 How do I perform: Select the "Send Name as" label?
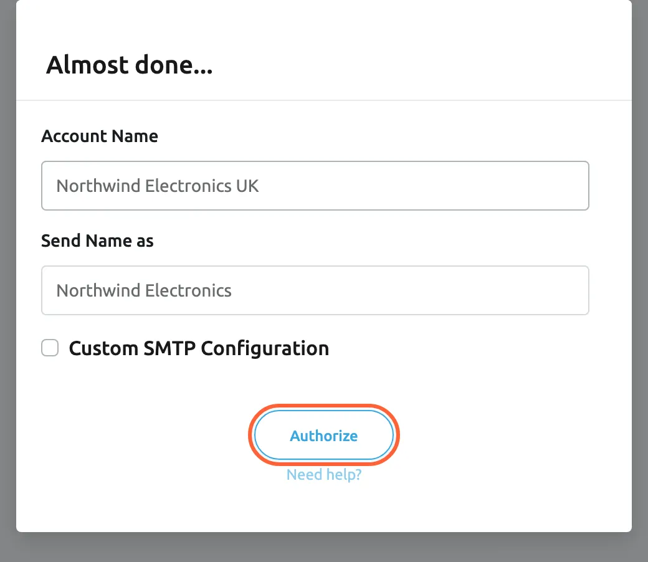click(x=97, y=241)
